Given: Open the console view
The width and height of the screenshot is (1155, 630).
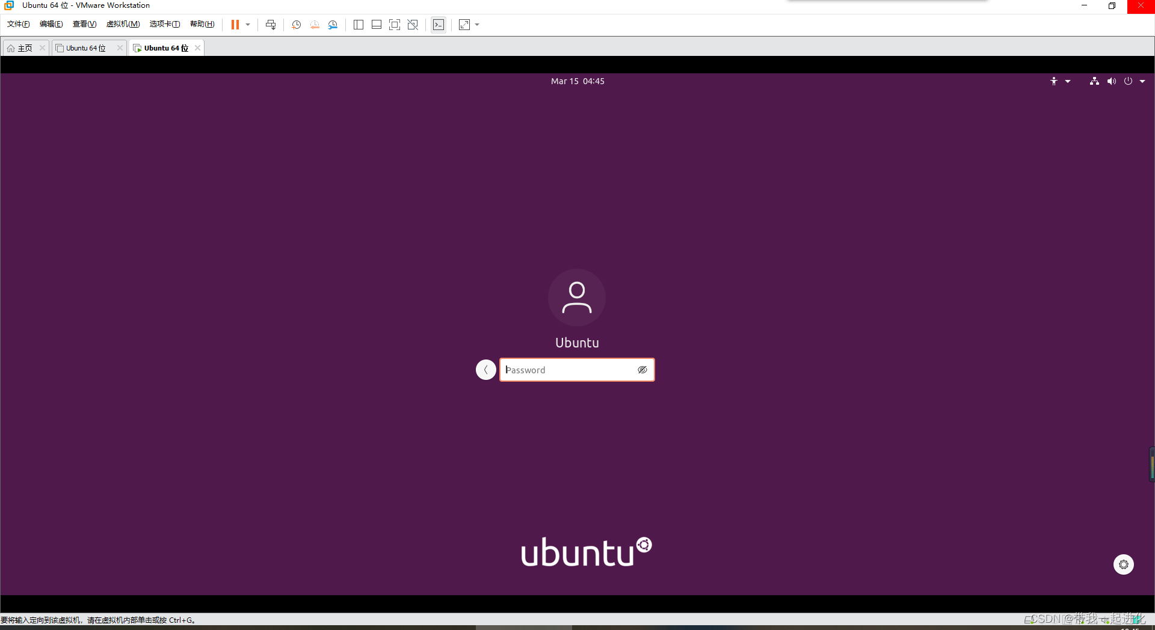Looking at the screenshot, I should coord(439,25).
